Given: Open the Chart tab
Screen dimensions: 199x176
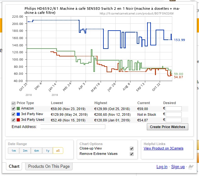Looking at the screenshot, I should pos(14,167).
